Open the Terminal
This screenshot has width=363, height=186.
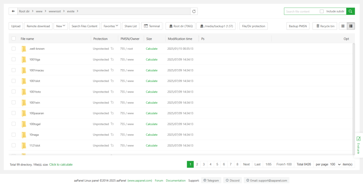[x=151, y=26]
